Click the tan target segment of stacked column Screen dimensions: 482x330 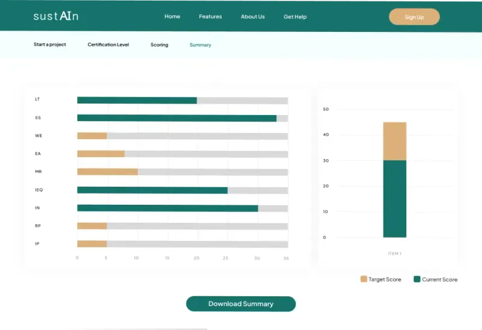point(395,141)
